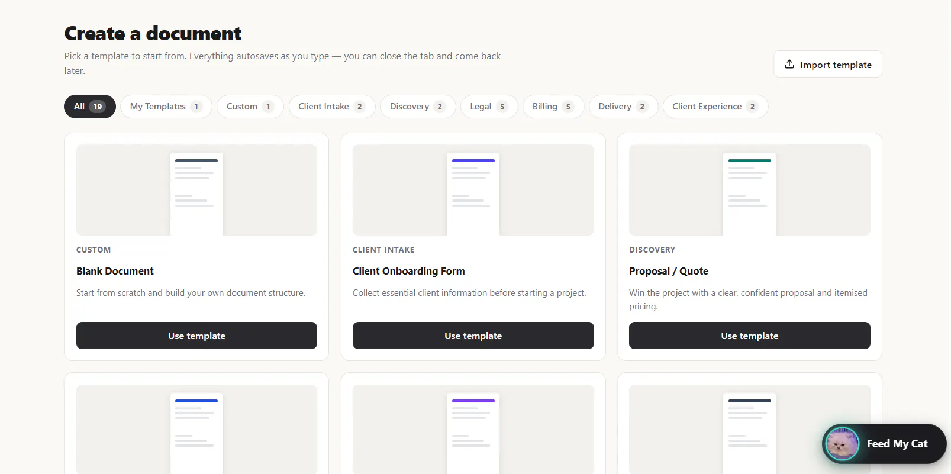Use the Blank Document template

tap(196, 336)
